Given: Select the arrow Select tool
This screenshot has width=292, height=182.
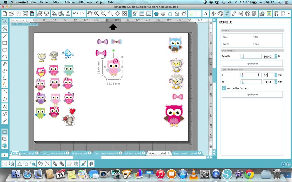Looking at the screenshot, I should [x=5, y=22].
